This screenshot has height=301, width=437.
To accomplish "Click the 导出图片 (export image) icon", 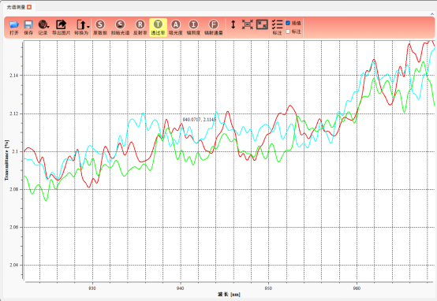I will click(62, 28).
